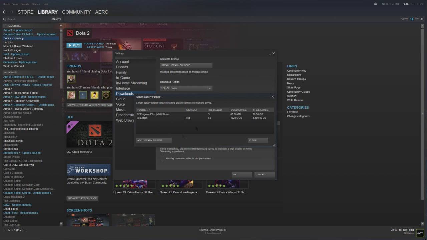Click Close in Library Folders dialog
The height and width of the screenshot is (240, 427).
pyautogui.click(x=258, y=140)
